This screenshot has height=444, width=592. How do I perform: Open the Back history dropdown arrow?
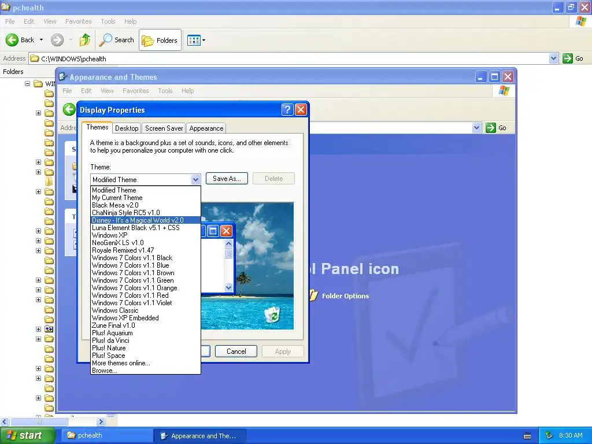(x=41, y=40)
